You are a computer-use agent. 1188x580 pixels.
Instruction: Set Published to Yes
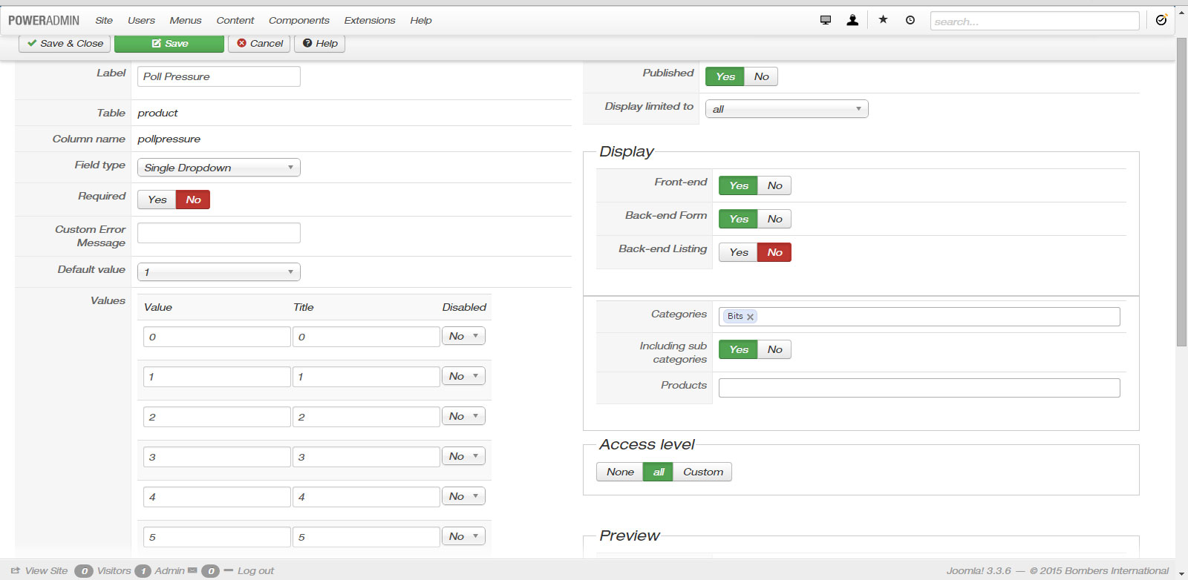click(x=725, y=76)
